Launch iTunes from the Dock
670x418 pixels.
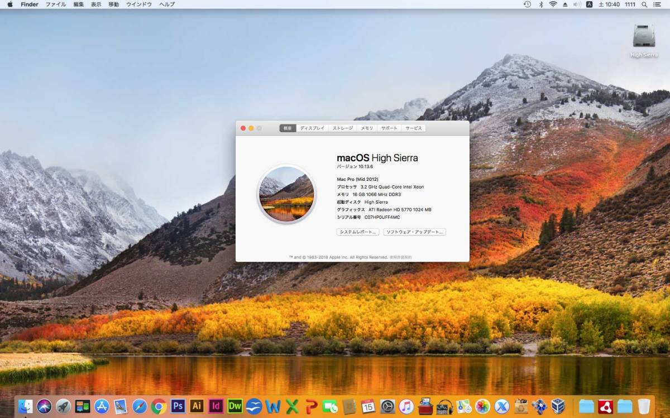406,406
